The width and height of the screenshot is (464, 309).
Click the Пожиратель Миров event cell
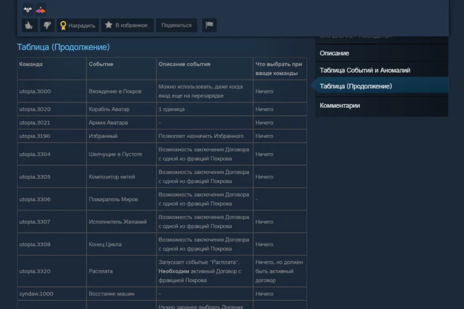pos(113,200)
